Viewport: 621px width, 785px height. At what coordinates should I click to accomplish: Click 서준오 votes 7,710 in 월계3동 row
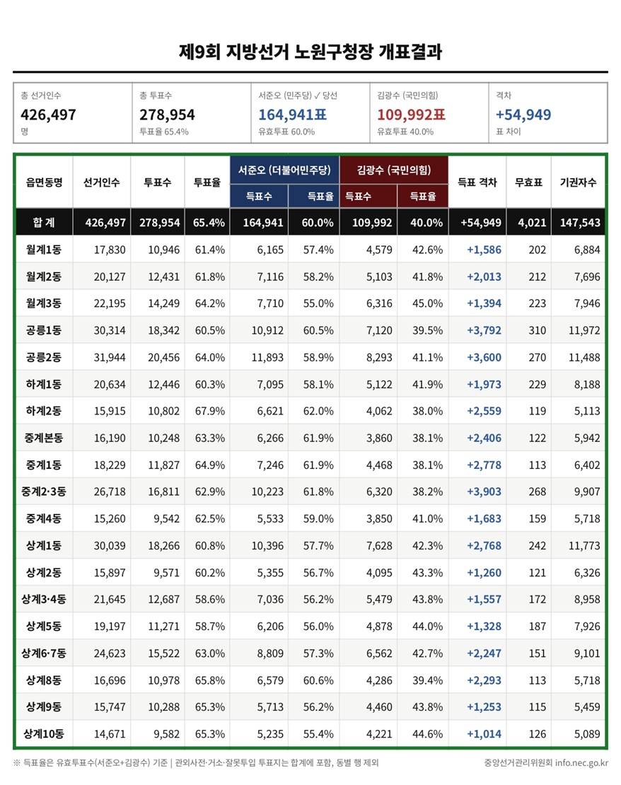click(270, 303)
